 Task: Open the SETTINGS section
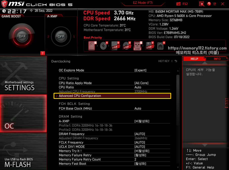point(23,75)
